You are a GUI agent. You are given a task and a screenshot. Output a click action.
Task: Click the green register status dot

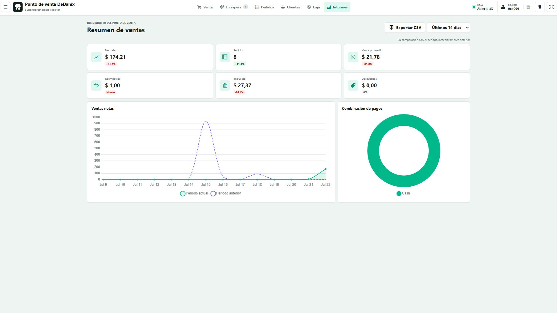(474, 7)
